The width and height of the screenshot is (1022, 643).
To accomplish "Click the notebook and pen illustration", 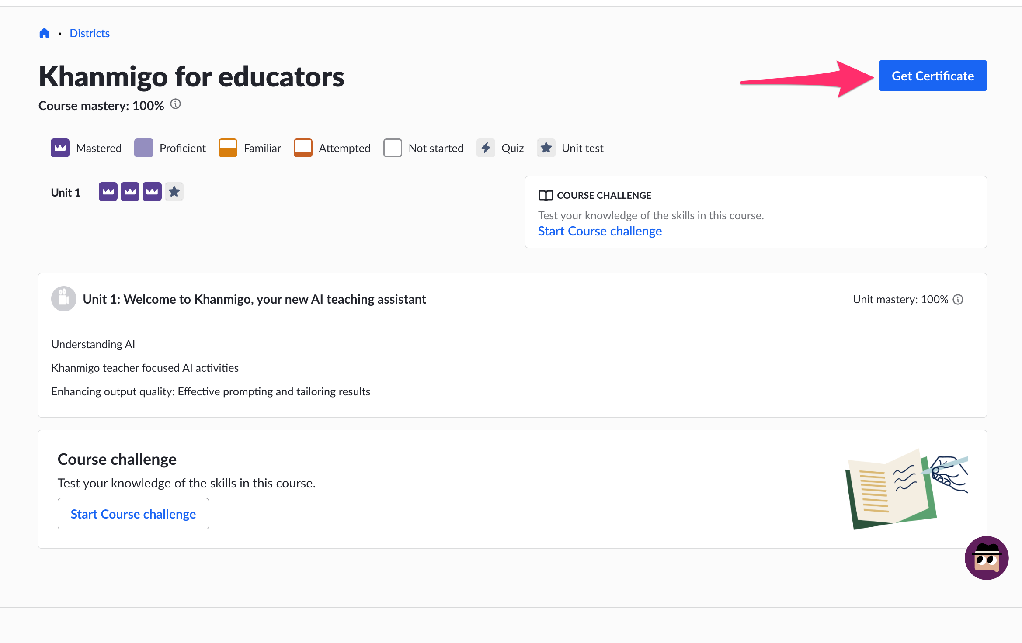I will [906, 489].
